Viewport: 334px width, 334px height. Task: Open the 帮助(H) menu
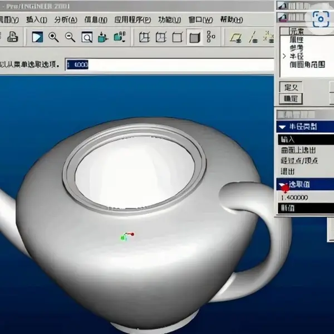[232, 20]
